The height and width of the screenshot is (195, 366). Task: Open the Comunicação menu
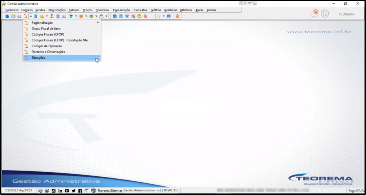[122, 10]
